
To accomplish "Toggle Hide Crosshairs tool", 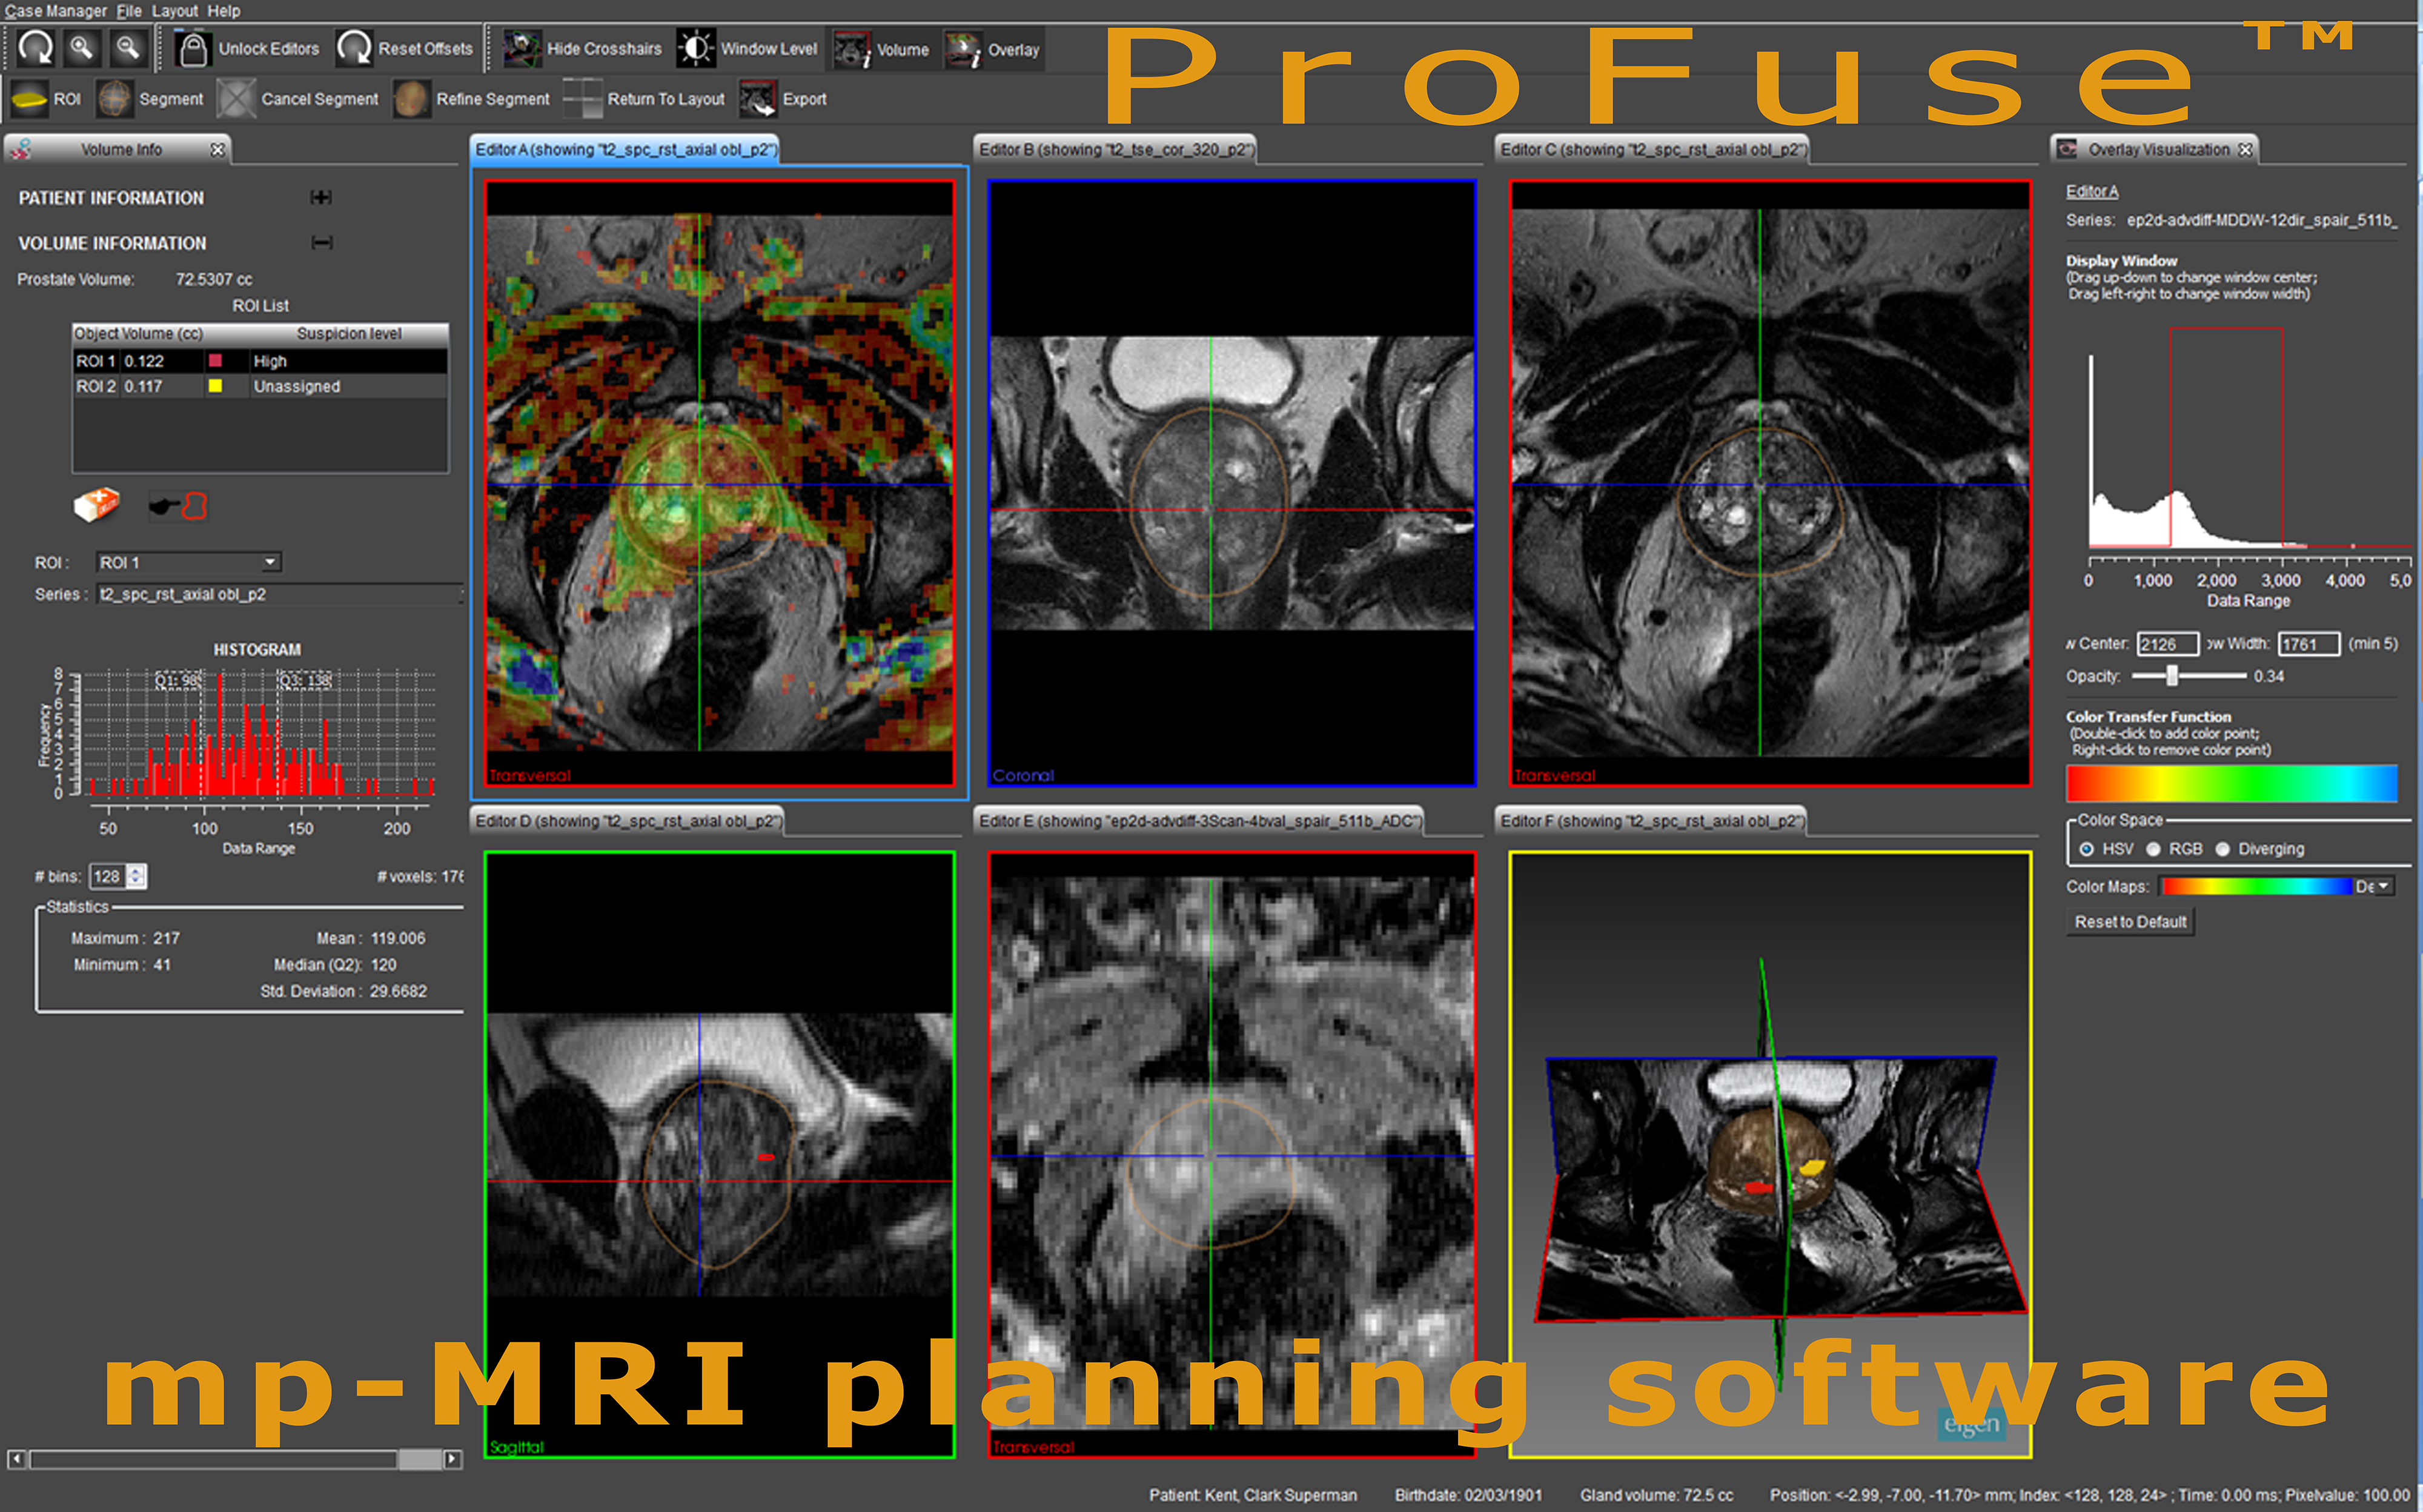I will point(582,49).
